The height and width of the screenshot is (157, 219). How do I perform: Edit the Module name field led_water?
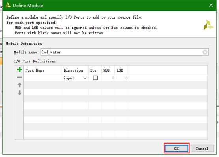pyautogui.click(x=125, y=52)
